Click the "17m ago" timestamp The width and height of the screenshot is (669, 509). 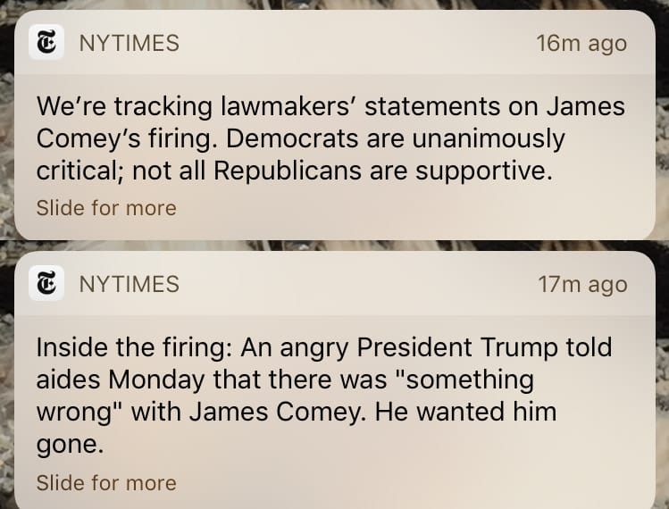click(x=582, y=285)
